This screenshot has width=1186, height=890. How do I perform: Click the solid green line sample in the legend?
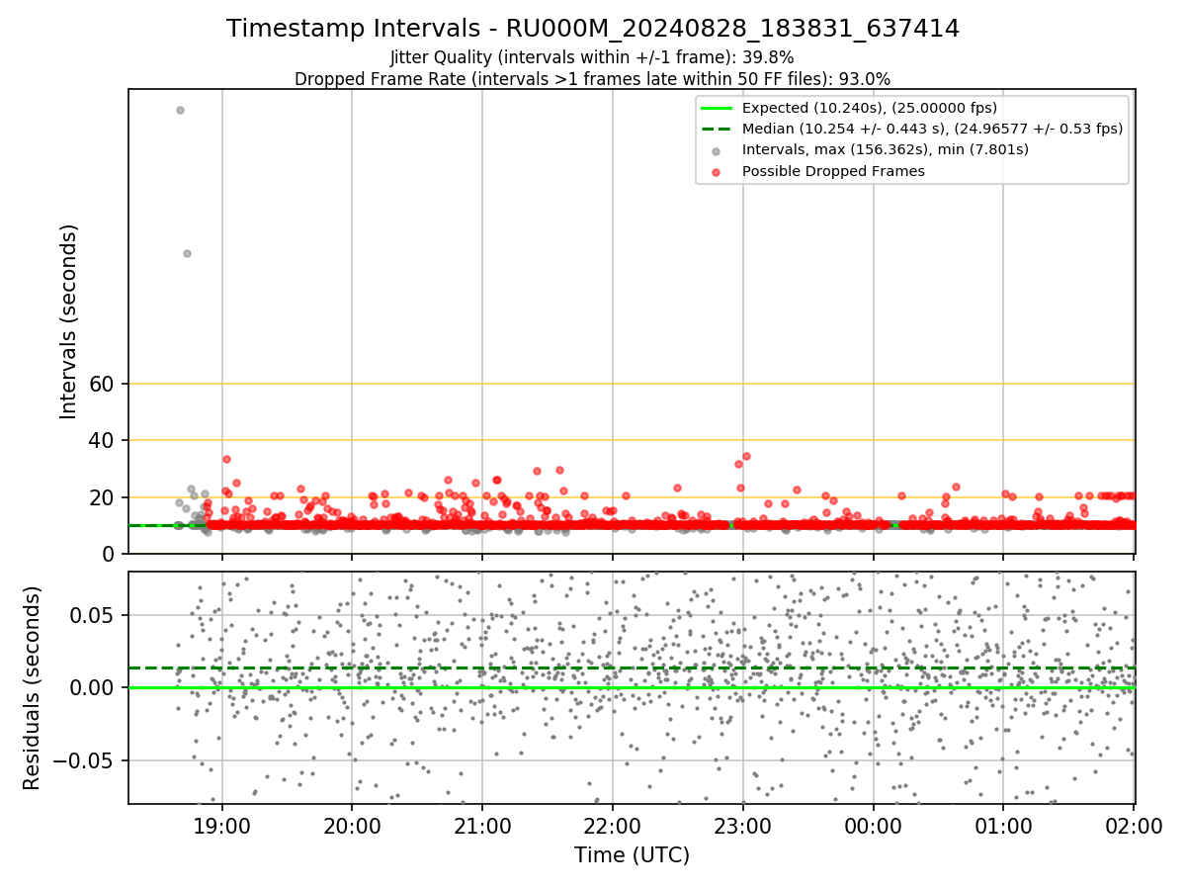point(717,109)
